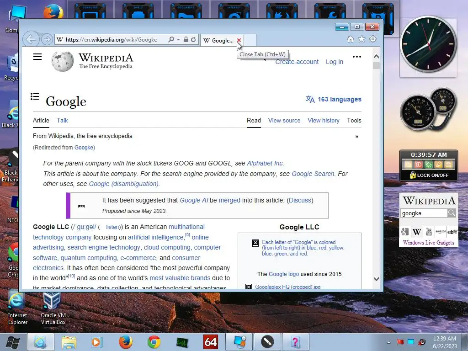Open a new blank tab button
Viewport: 468px width, 351px height.
click(250, 40)
